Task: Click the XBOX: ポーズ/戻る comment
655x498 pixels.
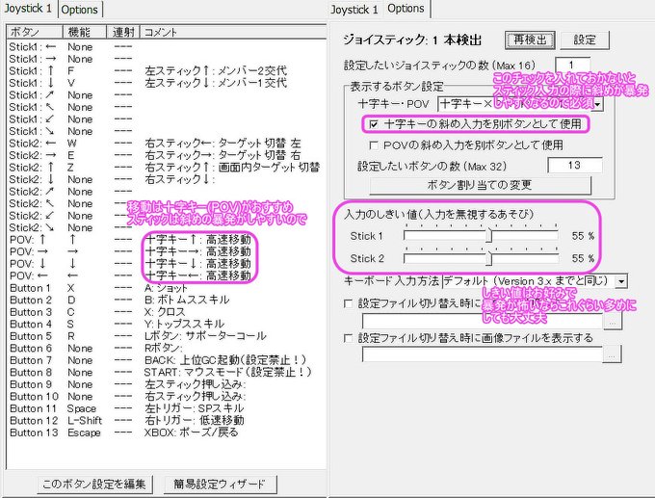Action: point(192,432)
